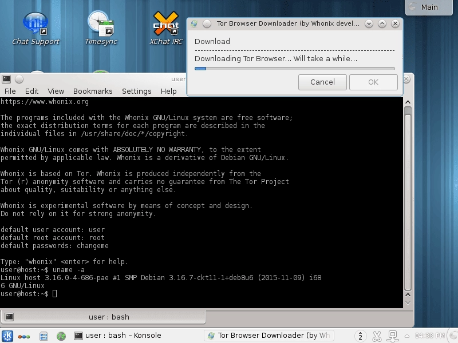
Task: Open the Chat Support desktop icon
Action: [x=35, y=29]
